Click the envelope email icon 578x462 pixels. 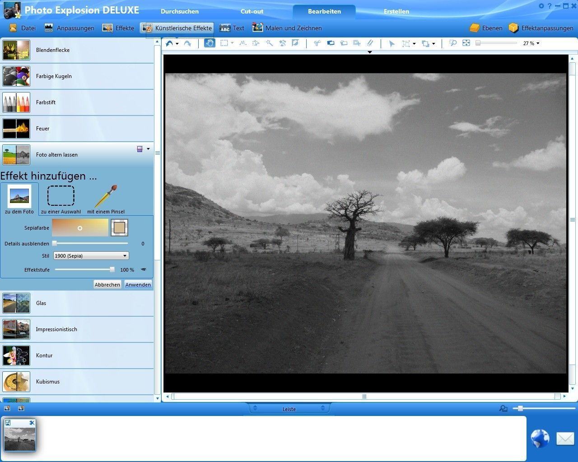click(565, 439)
